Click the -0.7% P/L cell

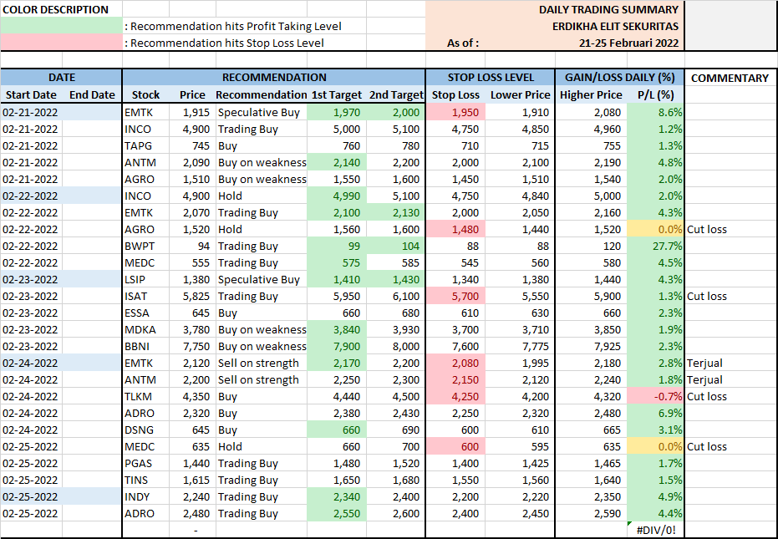click(x=655, y=396)
